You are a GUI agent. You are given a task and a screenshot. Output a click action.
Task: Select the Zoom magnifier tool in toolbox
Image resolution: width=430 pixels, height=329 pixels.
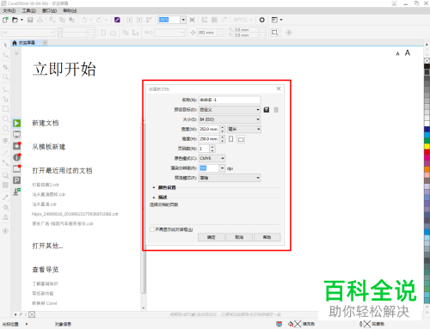tap(5, 77)
